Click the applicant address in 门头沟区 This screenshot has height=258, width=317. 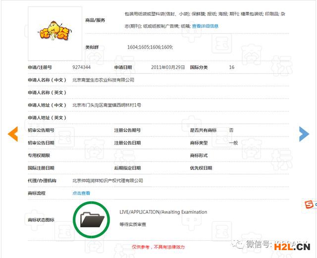[x=106, y=105]
